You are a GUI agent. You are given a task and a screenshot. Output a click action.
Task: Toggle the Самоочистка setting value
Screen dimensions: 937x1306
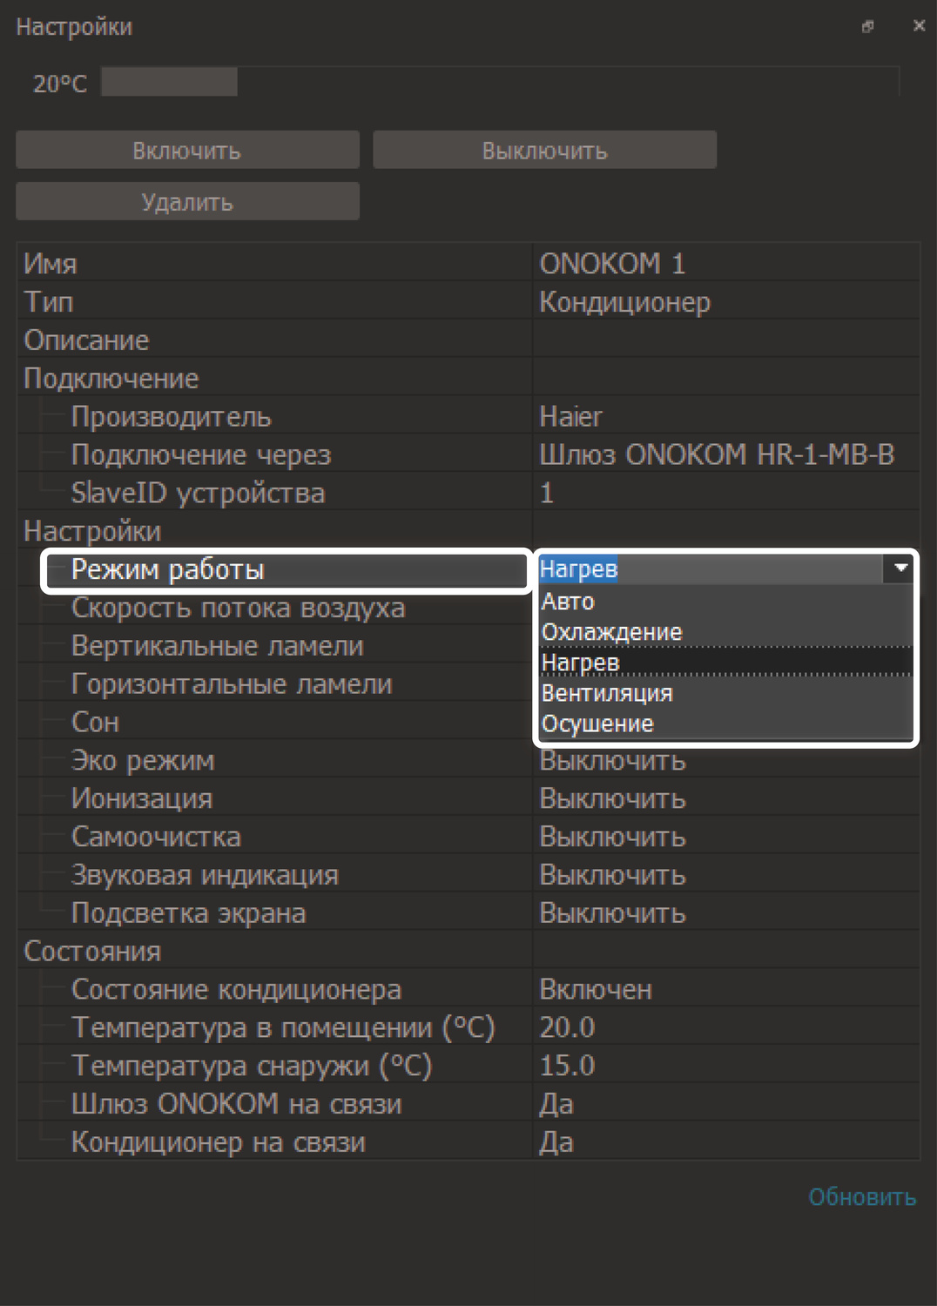(x=612, y=838)
